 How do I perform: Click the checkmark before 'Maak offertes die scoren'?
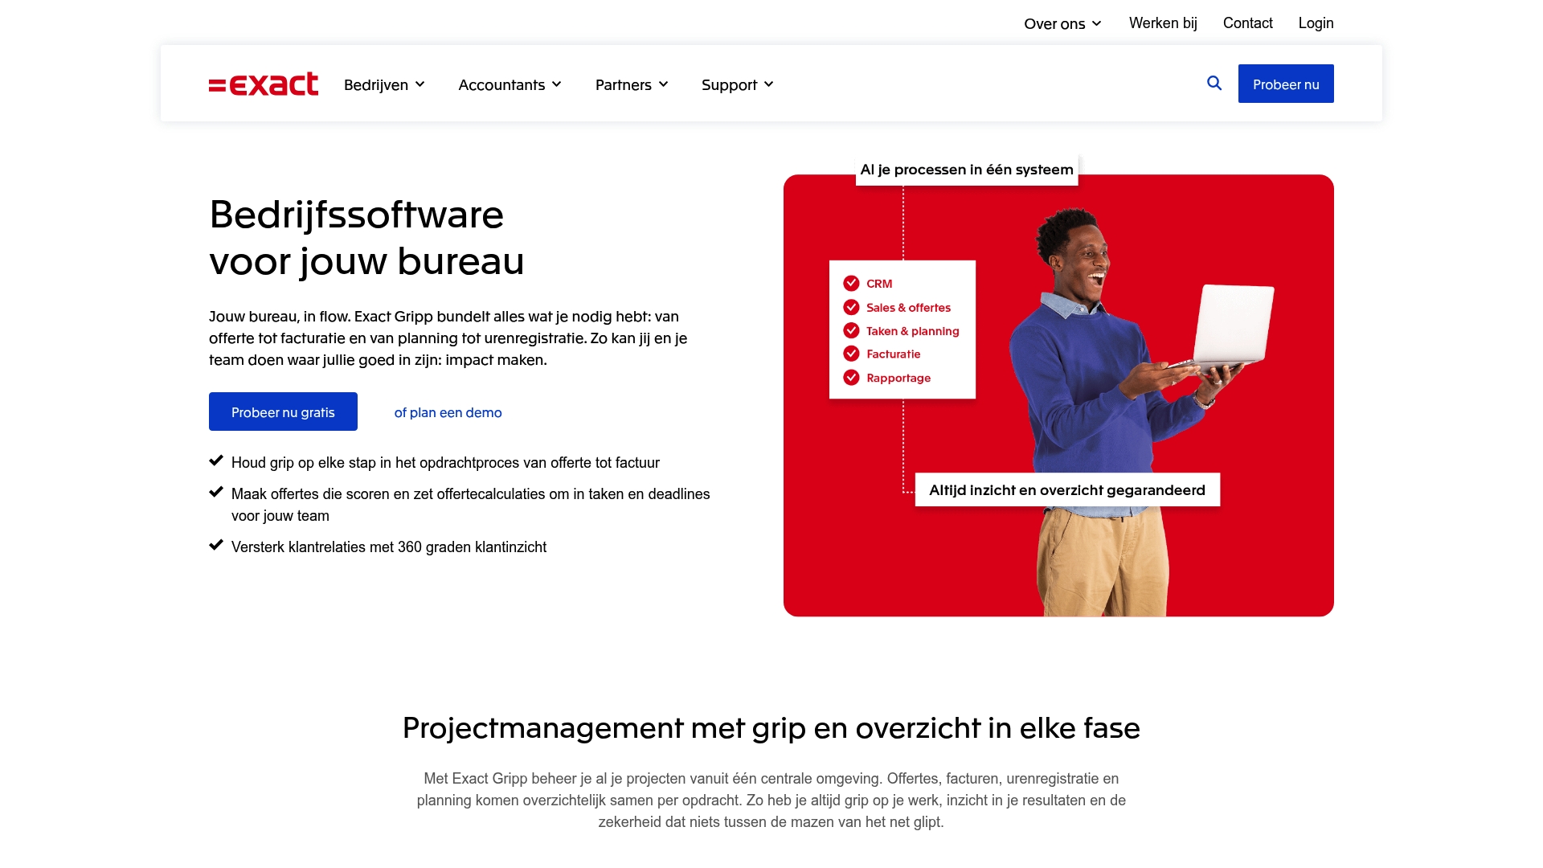[x=215, y=491]
